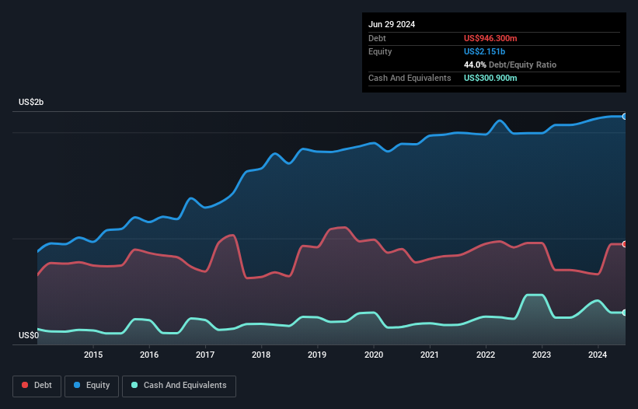Viewport: 638px width, 409px height.
Task: Click the blue Equity legend dot
Action: (x=77, y=385)
